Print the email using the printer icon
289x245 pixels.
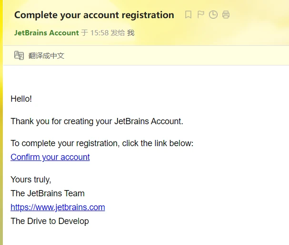coord(226,15)
